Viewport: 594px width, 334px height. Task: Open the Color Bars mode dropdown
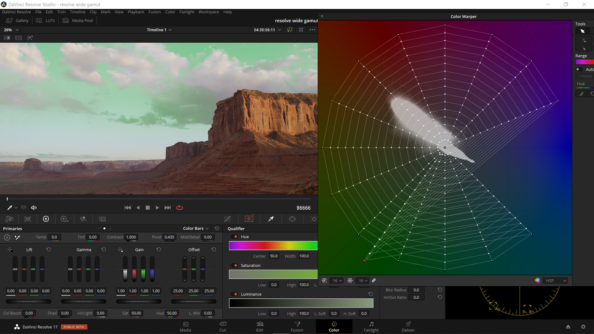(x=196, y=228)
